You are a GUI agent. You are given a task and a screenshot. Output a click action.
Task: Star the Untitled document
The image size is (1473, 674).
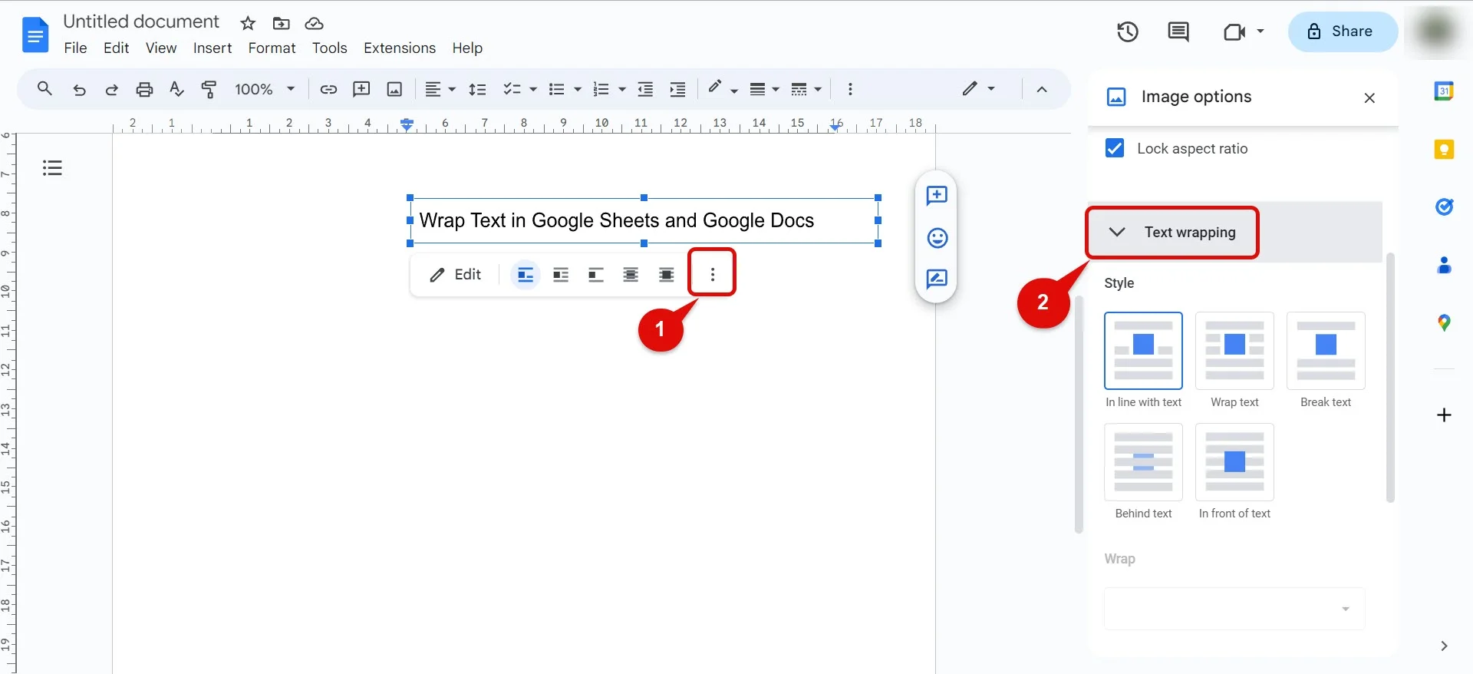(x=248, y=23)
